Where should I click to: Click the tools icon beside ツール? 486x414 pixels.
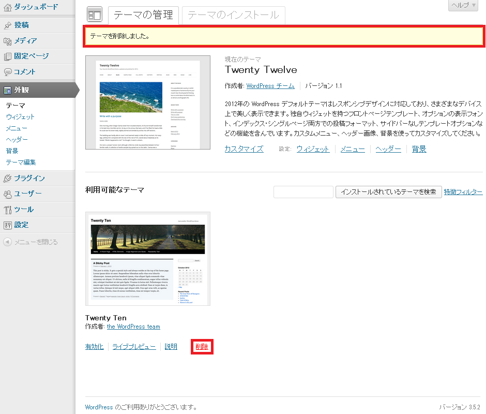(x=8, y=209)
